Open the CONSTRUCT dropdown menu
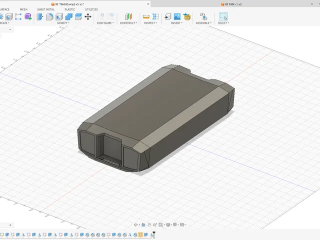 [x=128, y=23]
